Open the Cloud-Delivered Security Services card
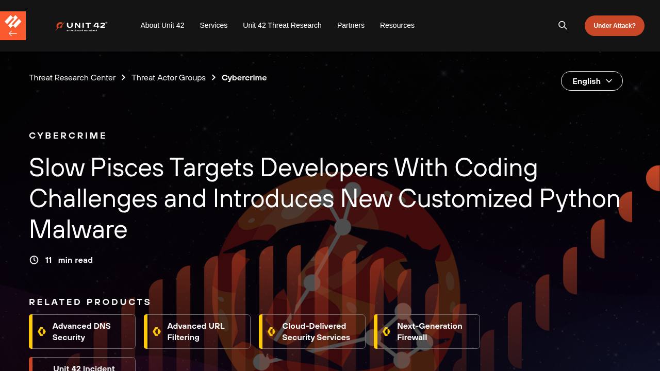The width and height of the screenshot is (660, 371). coord(312,332)
